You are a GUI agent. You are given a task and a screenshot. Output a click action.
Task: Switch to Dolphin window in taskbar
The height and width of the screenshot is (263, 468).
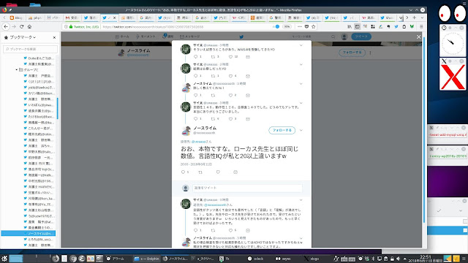[x=146, y=259]
